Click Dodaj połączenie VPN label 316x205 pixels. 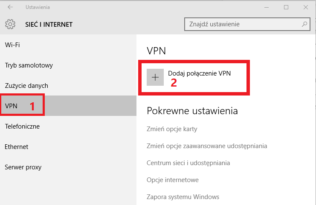point(200,73)
